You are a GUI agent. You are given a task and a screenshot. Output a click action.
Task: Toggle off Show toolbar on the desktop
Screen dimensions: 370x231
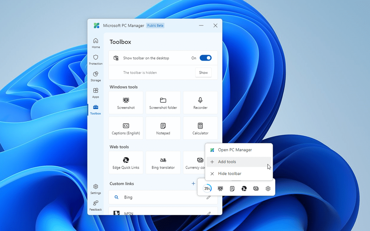coord(205,58)
